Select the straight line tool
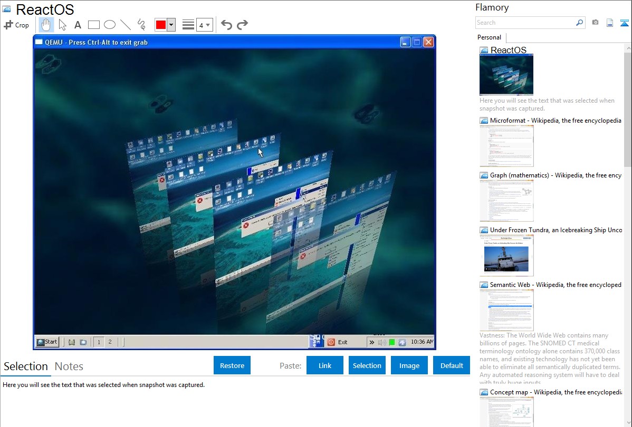The image size is (632, 427). [126, 25]
